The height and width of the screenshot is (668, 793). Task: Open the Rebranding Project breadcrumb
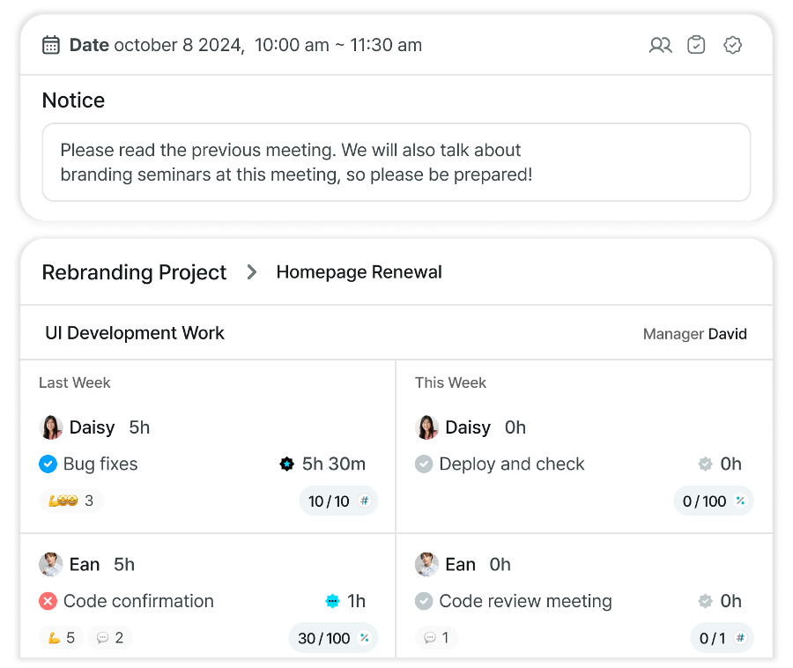pos(134,272)
